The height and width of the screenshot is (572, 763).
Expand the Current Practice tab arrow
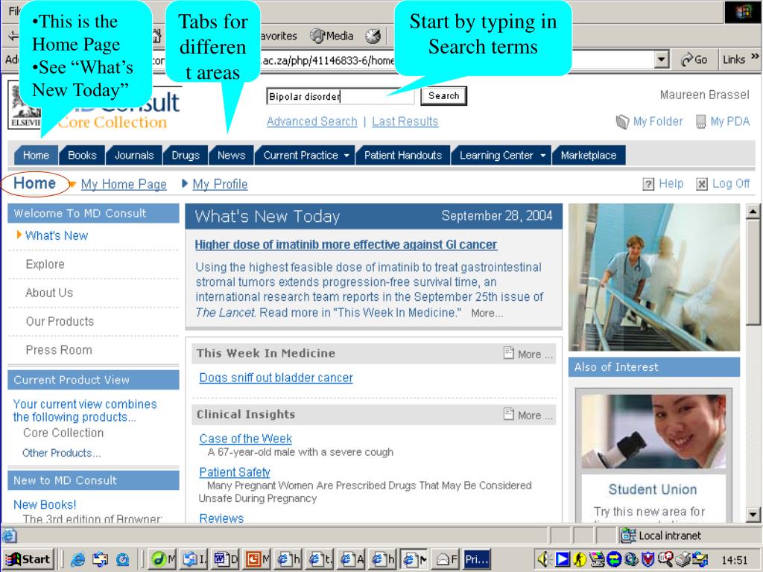[346, 156]
